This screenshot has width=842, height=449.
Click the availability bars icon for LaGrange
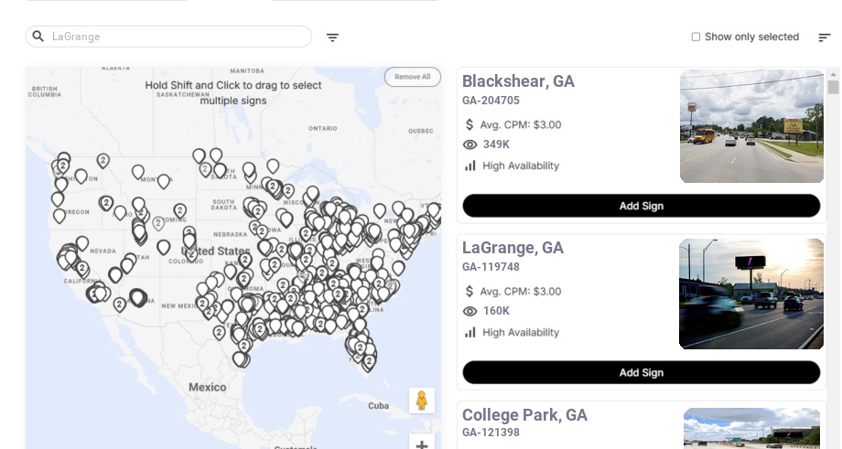(x=470, y=332)
